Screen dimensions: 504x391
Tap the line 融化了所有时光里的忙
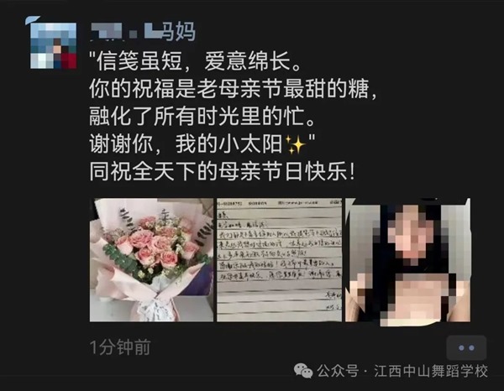pos(202,116)
